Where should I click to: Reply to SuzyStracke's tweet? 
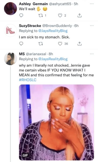pos(21,44)
